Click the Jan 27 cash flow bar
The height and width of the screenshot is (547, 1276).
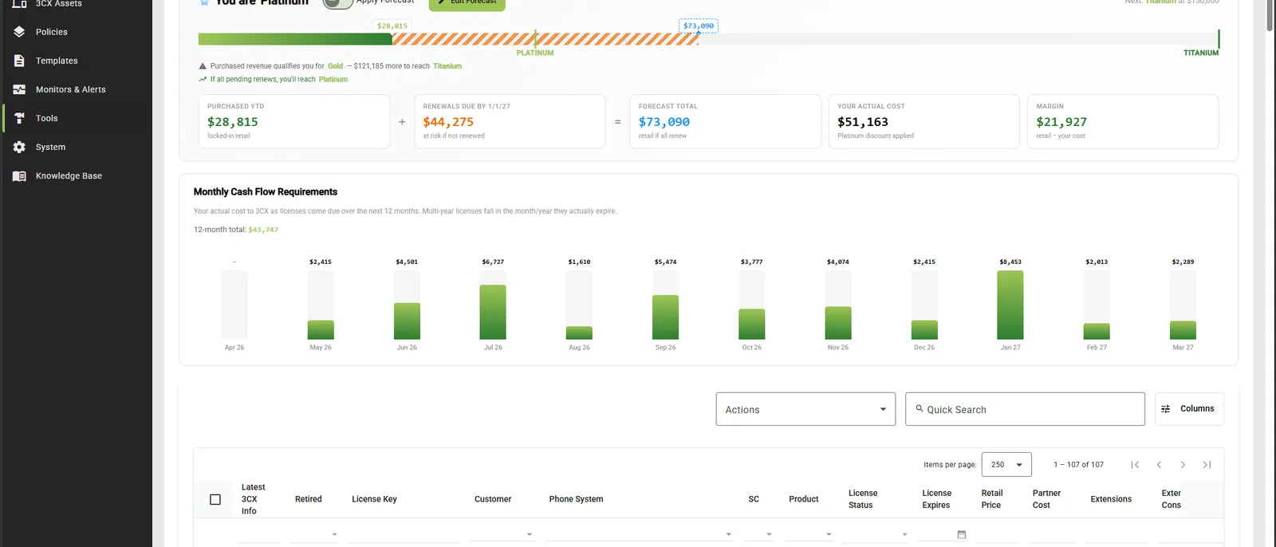pyautogui.click(x=1010, y=305)
